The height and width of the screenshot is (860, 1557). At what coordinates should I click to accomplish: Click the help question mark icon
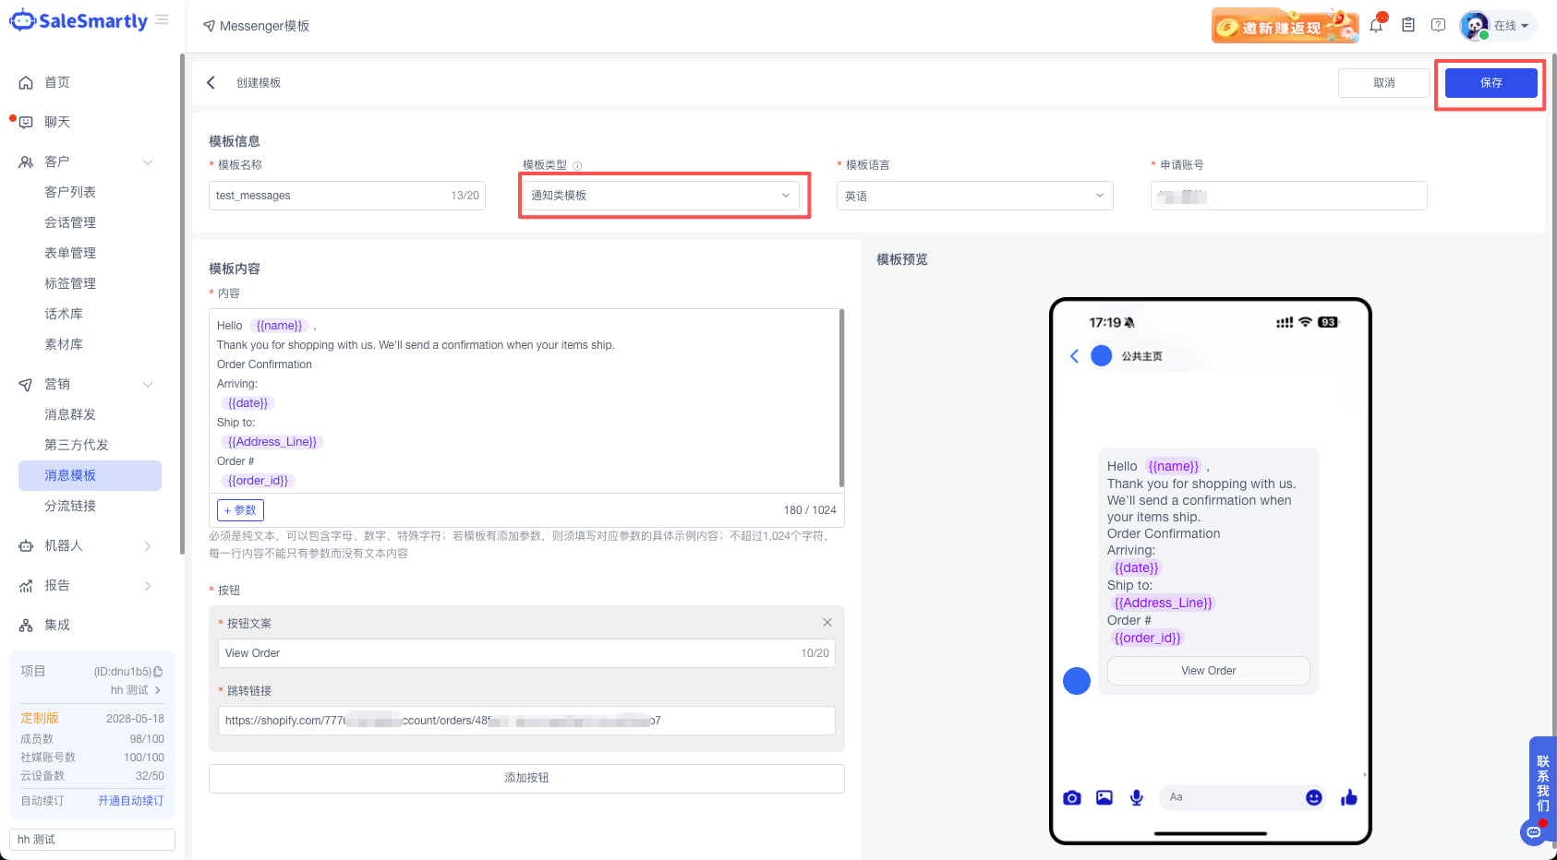click(1438, 25)
